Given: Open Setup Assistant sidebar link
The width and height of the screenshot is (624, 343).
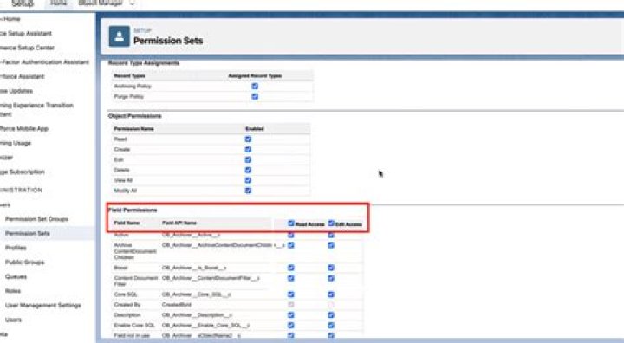Looking at the screenshot, I should coord(26,33).
